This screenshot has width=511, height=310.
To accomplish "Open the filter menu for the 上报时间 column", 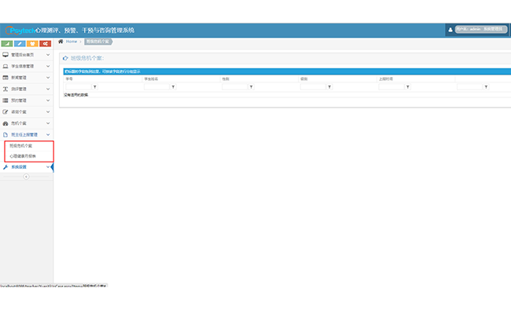I will tap(408, 87).
